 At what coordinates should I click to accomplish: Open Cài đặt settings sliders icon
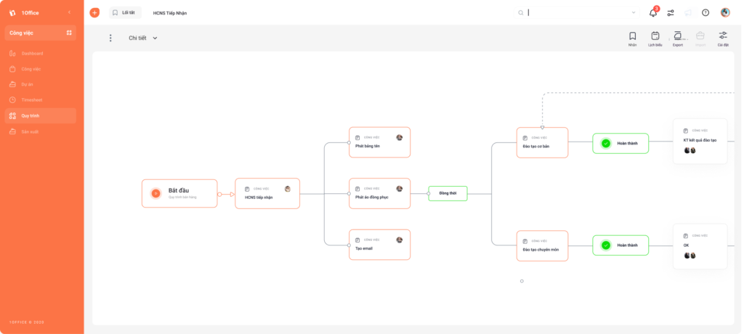(x=723, y=36)
